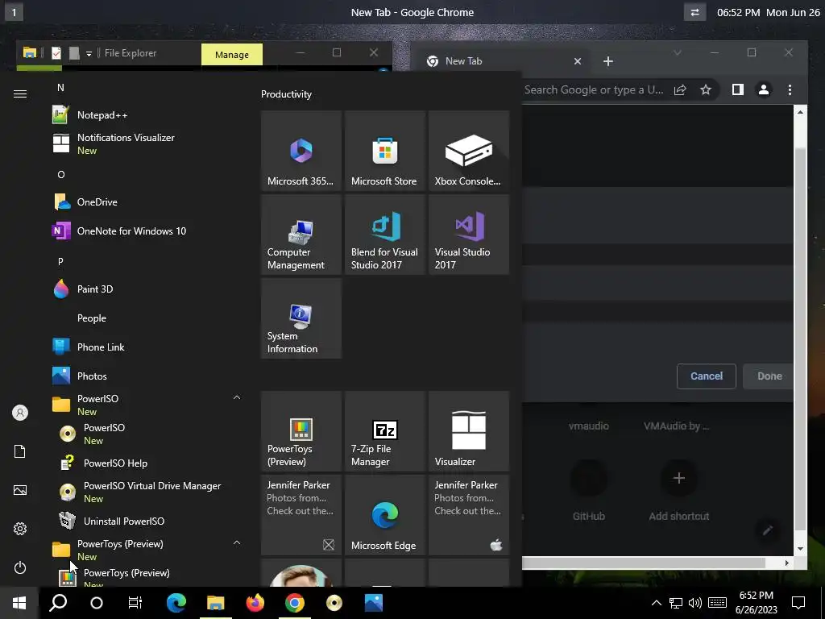Click the Cancel button in Chrome
825x619 pixels.
pos(706,376)
